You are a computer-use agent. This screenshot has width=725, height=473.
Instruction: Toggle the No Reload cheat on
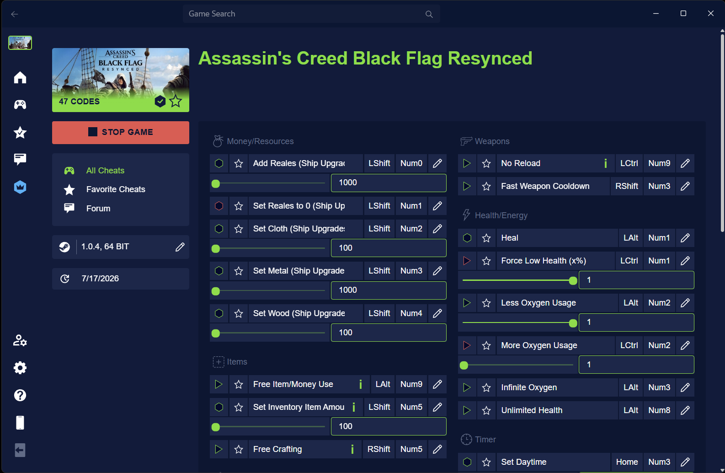467,163
